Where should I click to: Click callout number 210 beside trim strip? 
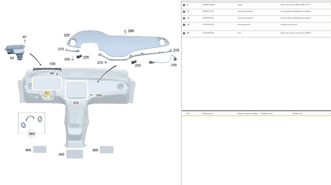point(61,49)
